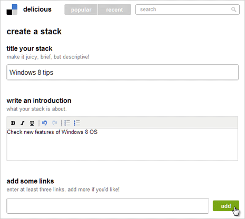This screenshot has height=219, width=245.
Task: Click the green add button
Action: [226, 206]
